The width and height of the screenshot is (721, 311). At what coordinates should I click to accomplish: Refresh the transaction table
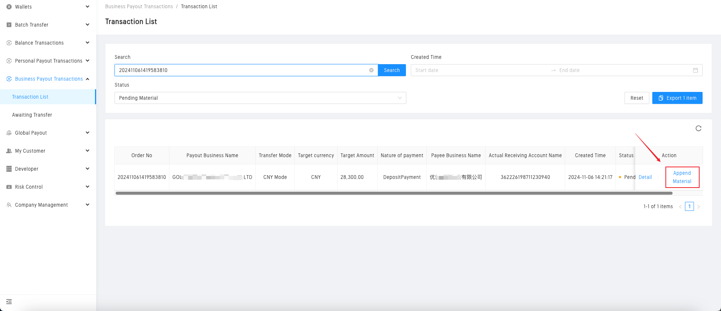698,128
